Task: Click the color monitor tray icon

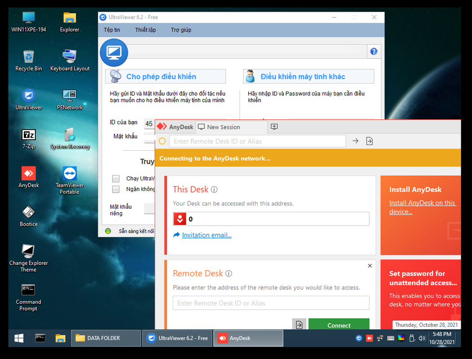Action: [401, 338]
